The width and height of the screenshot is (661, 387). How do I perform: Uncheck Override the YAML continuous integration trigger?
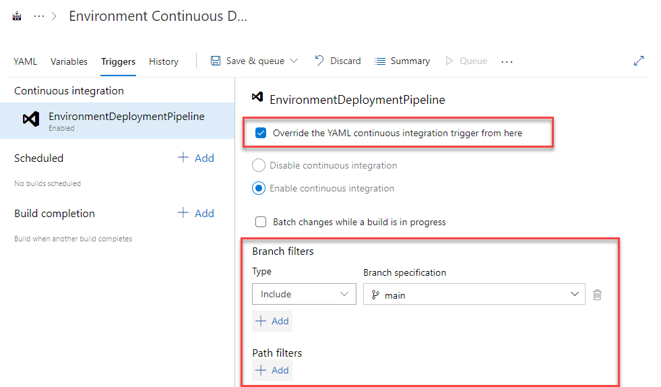click(261, 133)
